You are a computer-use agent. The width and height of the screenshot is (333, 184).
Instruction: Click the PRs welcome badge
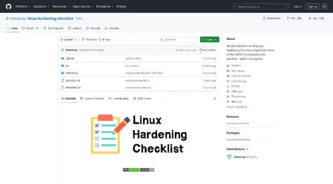[131, 170]
